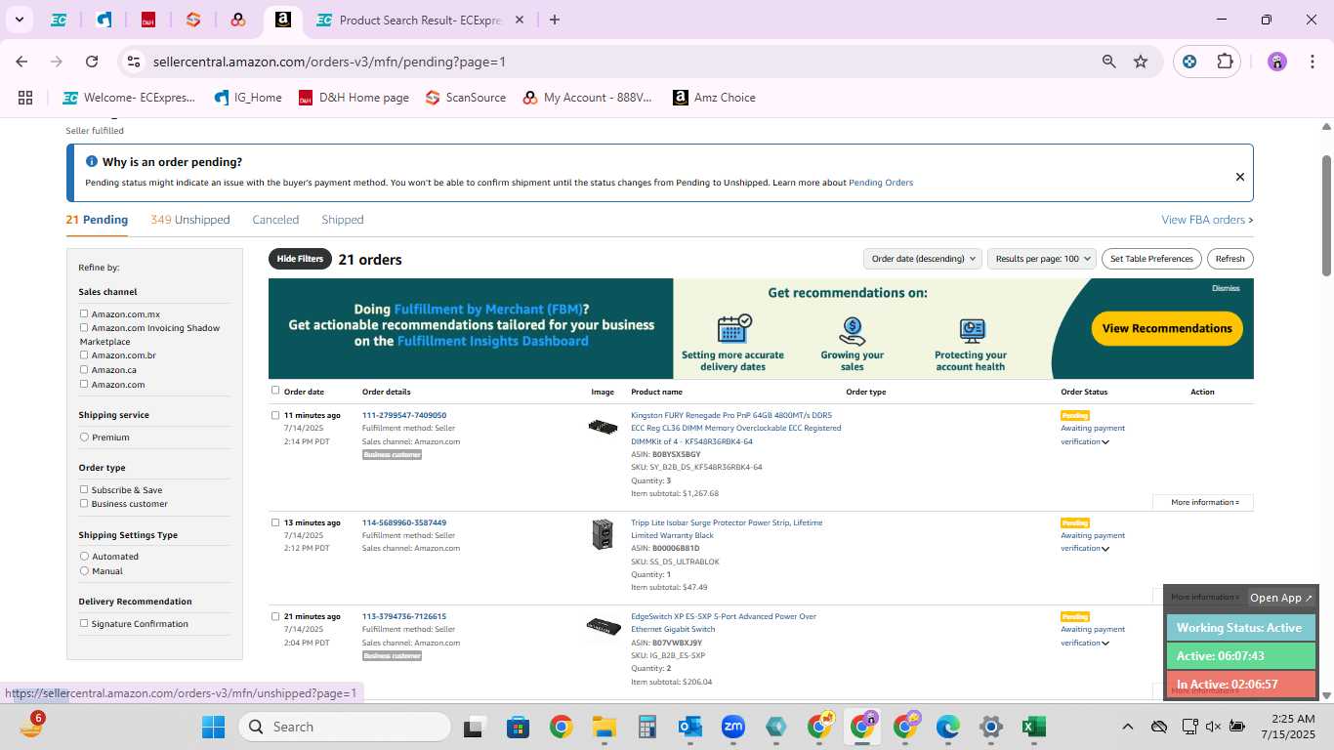Select the Automated shipping settings radio
This screenshot has height=750, width=1334.
pos(84,556)
